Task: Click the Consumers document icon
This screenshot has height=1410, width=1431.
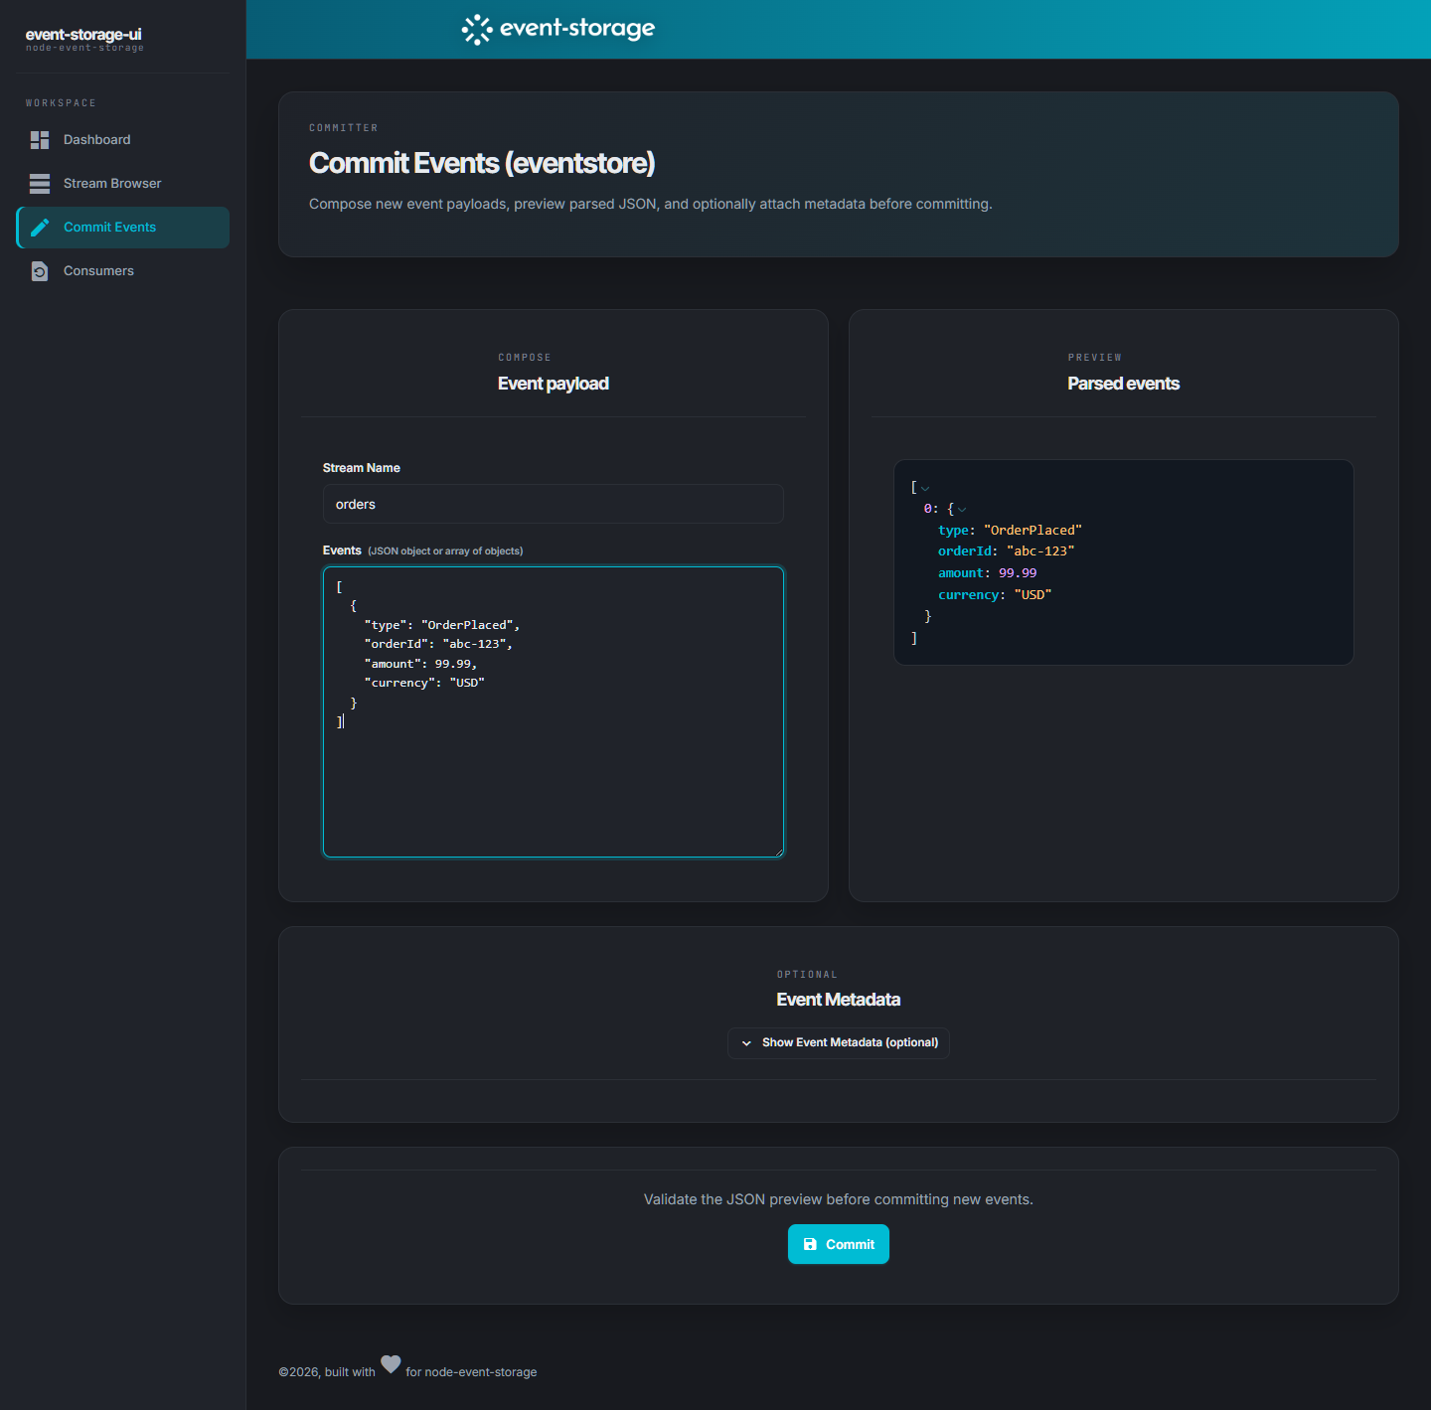Action: click(40, 271)
